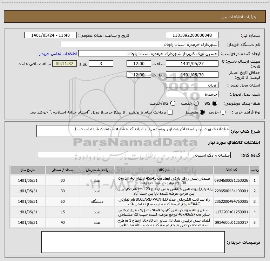The width and height of the screenshot is (270, 261).
Task: Click concrete park bench item name in row 1
Action: 164,181
